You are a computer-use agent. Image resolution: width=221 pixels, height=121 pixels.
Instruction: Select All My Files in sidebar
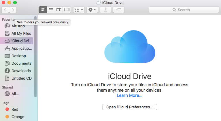(x=17, y=33)
